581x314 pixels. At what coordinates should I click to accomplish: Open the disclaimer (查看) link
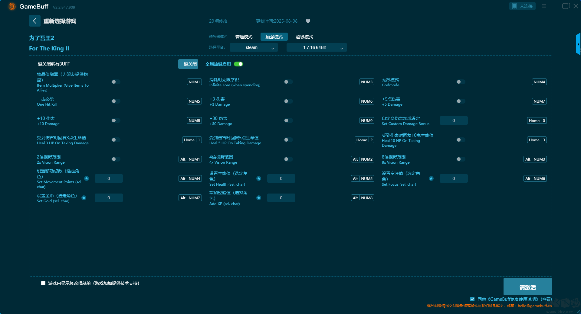pyautogui.click(x=546, y=299)
